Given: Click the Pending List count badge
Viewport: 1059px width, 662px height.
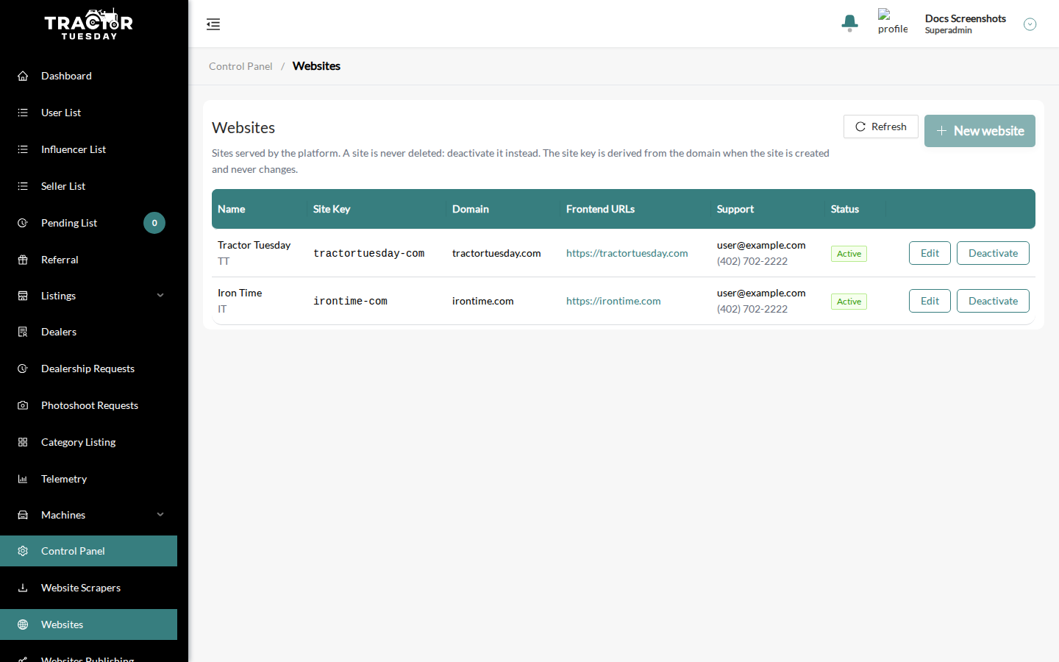Looking at the screenshot, I should pyautogui.click(x=154, y=223).
